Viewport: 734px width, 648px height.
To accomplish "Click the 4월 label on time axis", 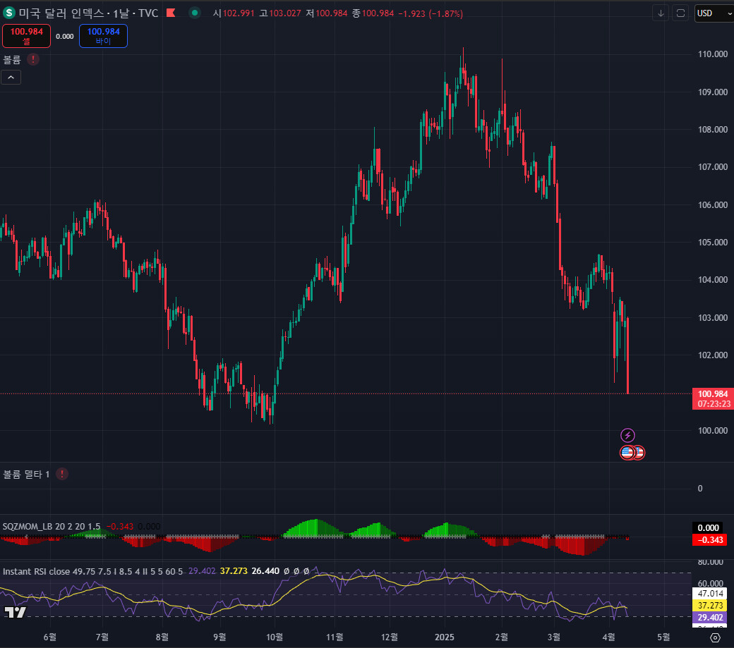I will [608, 637].
